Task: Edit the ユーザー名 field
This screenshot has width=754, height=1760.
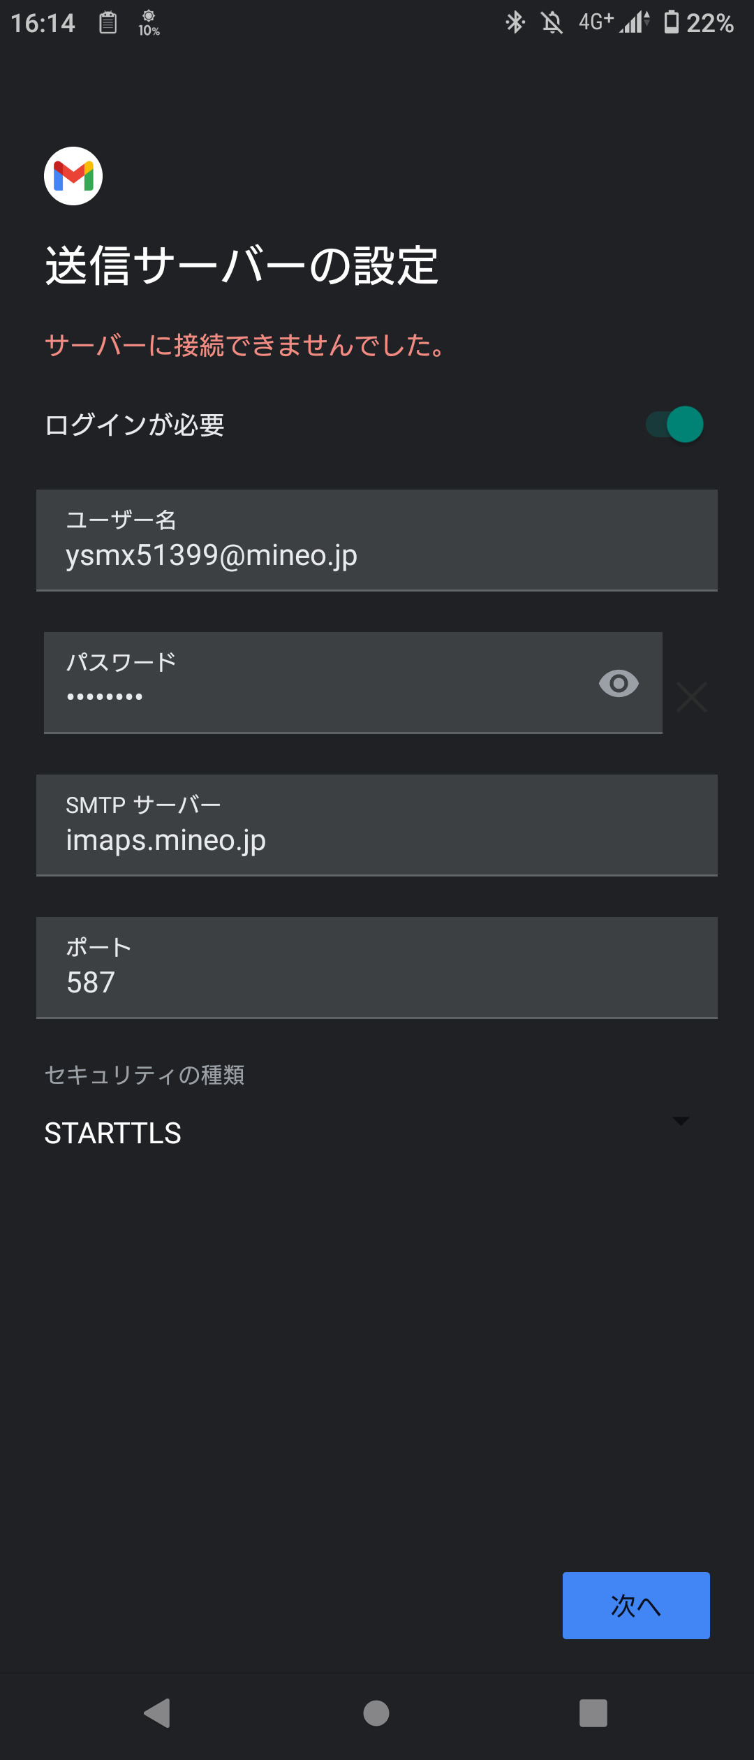Action: [377, 541]
